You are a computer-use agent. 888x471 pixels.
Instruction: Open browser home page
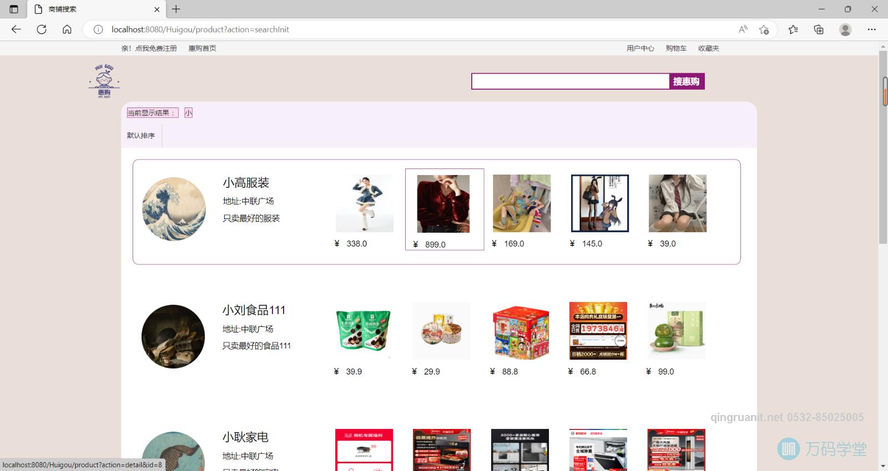67,29
